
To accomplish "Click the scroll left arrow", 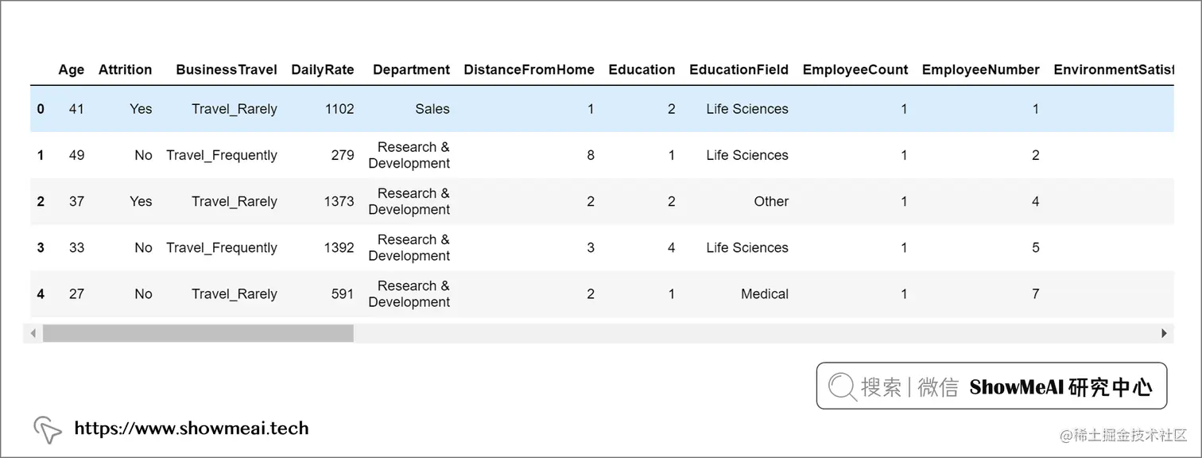I will (33, 333).
